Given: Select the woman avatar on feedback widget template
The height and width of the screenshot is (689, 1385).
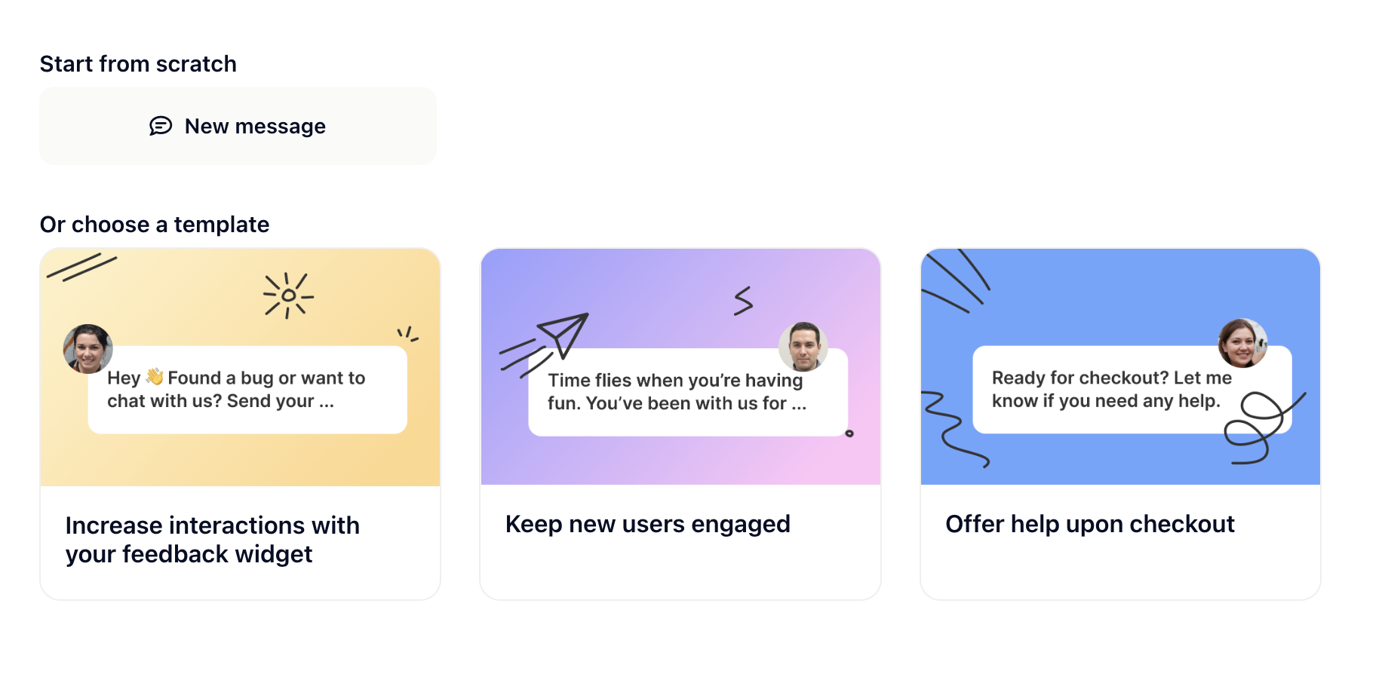Looking at the screenshot, I should [88, 349].
